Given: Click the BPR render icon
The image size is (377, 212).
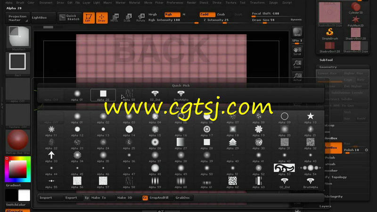Looking at the screenshot, I should 297,32.
